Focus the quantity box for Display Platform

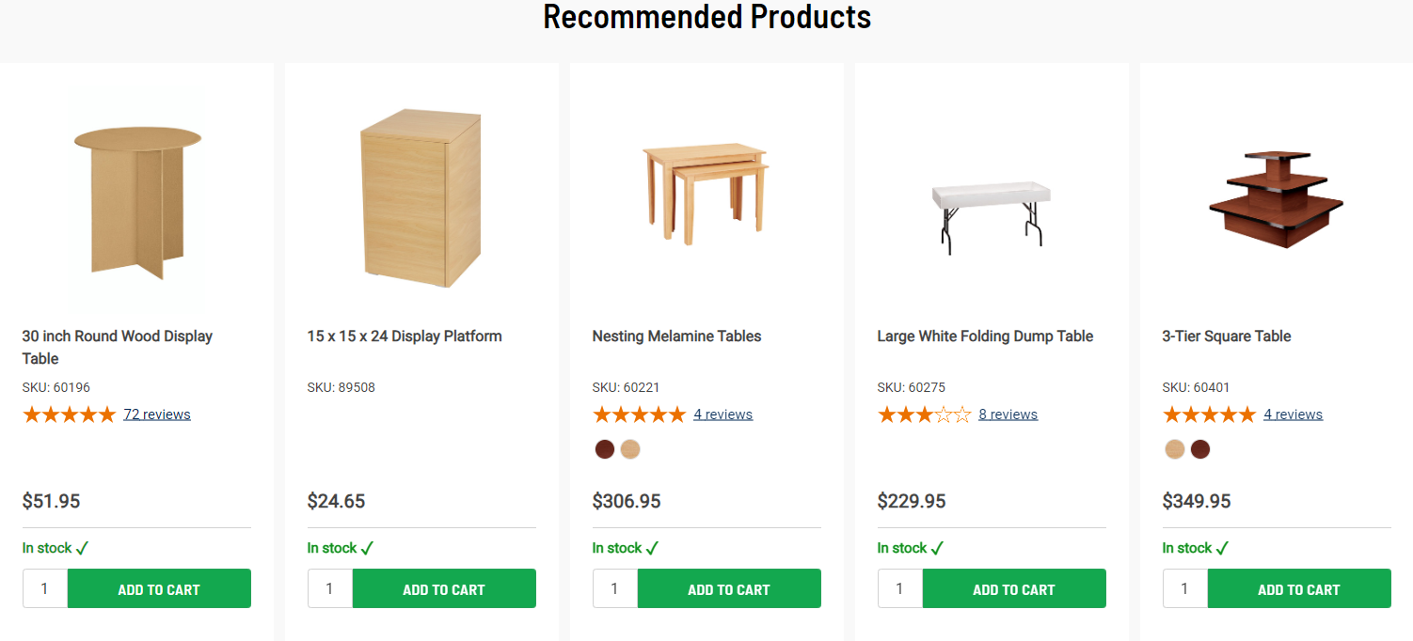pyautogui.click(x=330, y=589)
